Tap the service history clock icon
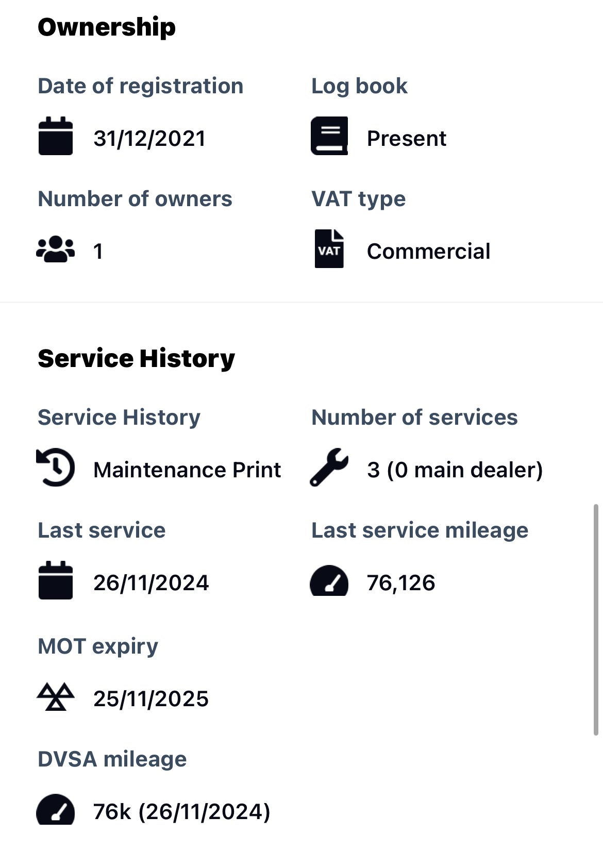 point(56,468)
